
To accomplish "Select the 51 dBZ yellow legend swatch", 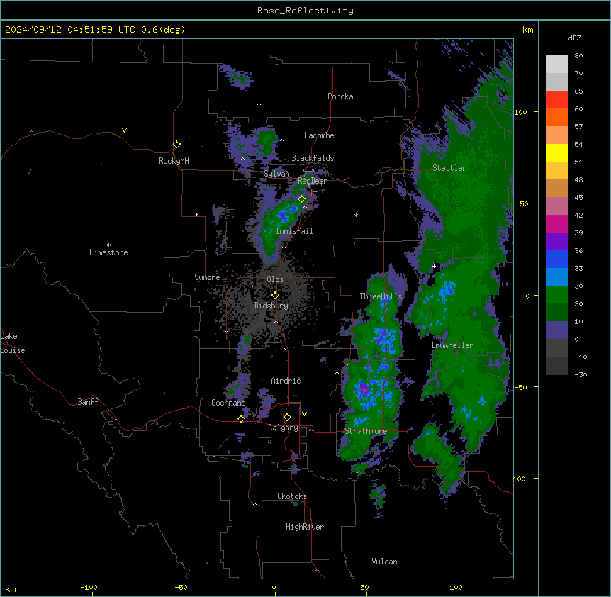I will tap(557, 152).
